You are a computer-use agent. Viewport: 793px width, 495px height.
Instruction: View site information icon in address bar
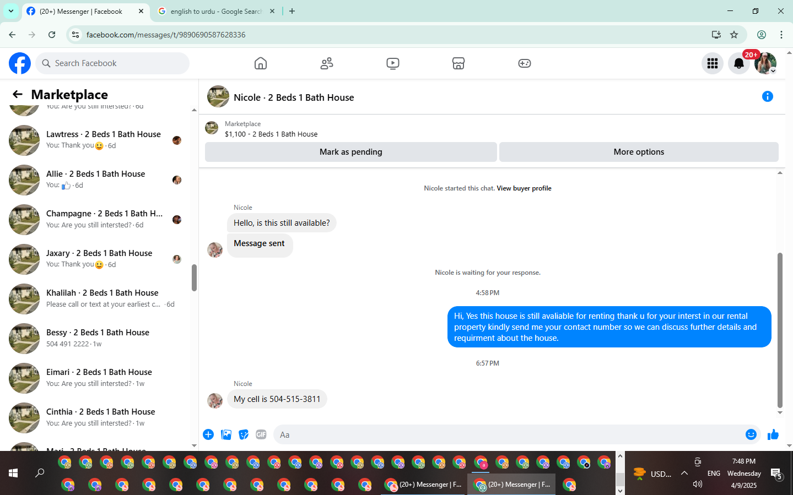75,35
